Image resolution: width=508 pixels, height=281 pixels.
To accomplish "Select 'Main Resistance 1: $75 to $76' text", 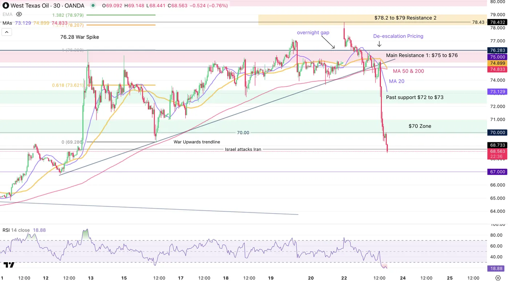I will pos(422,56).
